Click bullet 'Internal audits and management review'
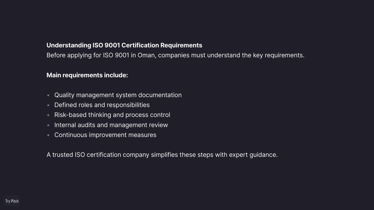This screenshot has height=210, width=374. [111, 125]
